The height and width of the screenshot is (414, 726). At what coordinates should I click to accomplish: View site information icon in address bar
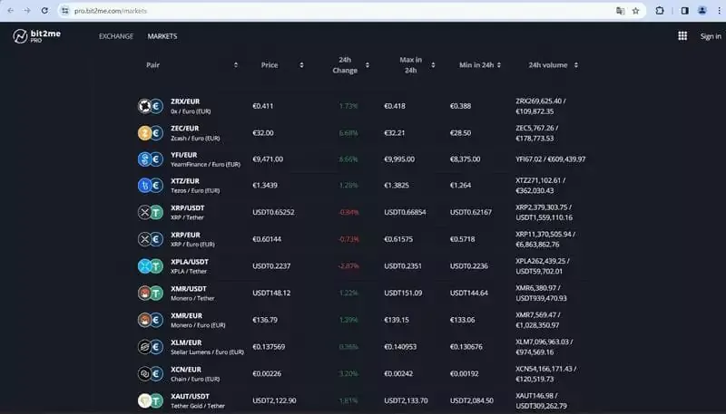[65, 11]
